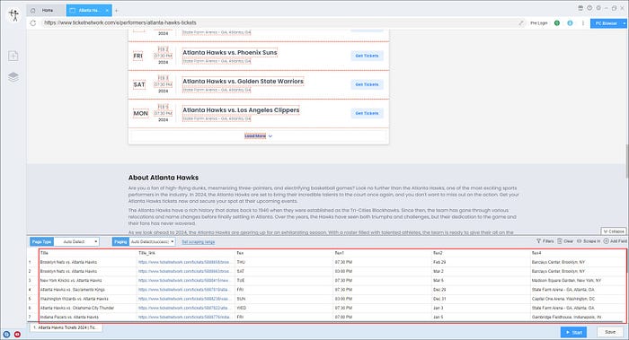Image resolution: width=629 pixels, height=340 pixels.
Task: Open Atlanta Hawks vs. Los Angeles Clippers link
Action: tap(241, 110)
